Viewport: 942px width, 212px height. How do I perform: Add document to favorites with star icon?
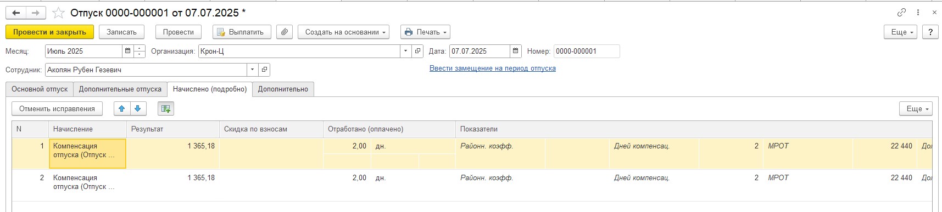(x=58, y=13)
